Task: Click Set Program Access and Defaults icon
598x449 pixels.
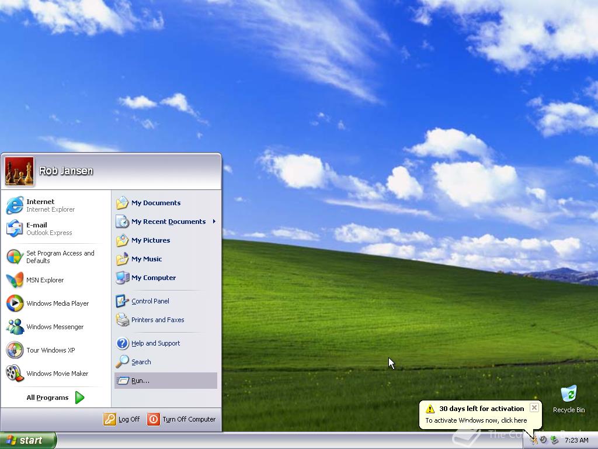Action: (15, 257)
